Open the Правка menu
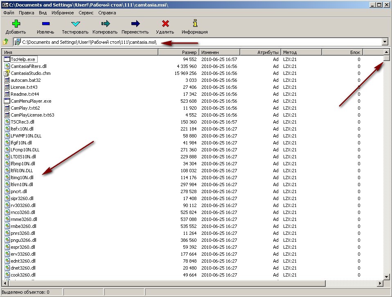392x297 pixels. [x=27, y=13]
